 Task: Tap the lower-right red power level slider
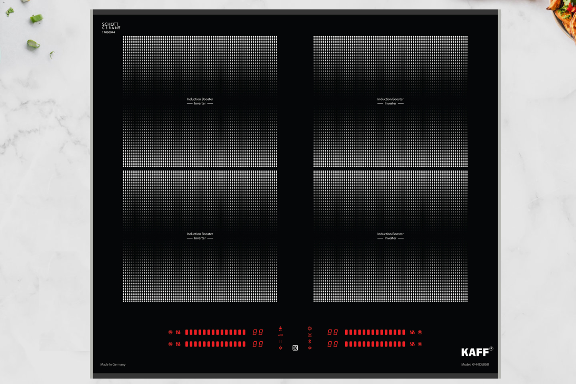pyautogui.click(x=375, y=344)
